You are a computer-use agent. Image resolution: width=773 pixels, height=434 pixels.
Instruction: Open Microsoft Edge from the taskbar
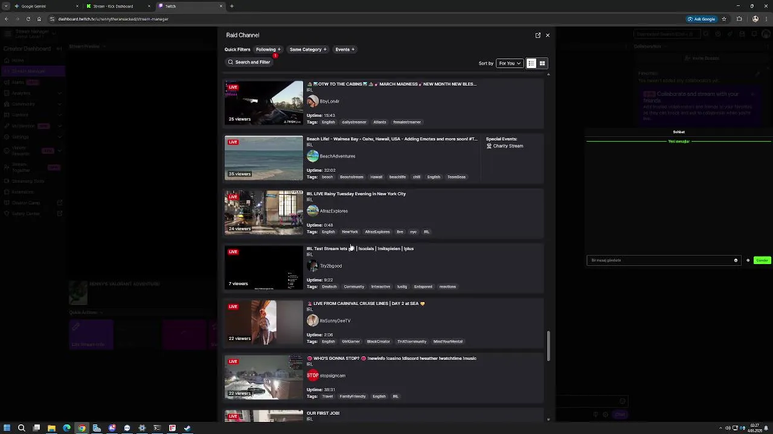click(66, 428)
